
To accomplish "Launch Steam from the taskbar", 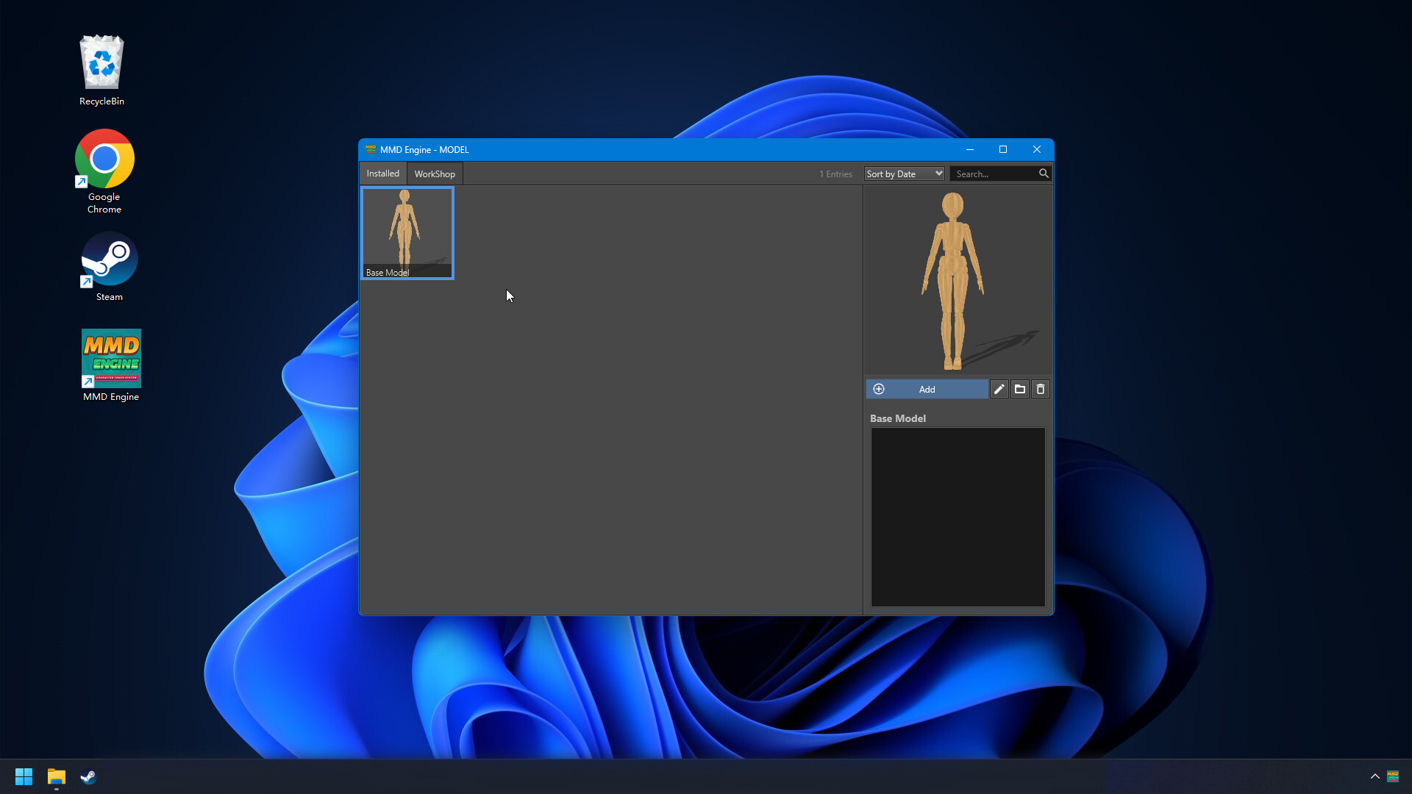I will click(x=88, y=776).
